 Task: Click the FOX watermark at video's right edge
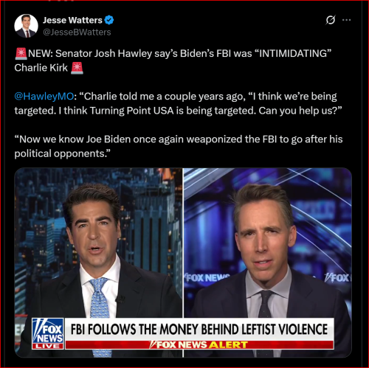(337, 278)
